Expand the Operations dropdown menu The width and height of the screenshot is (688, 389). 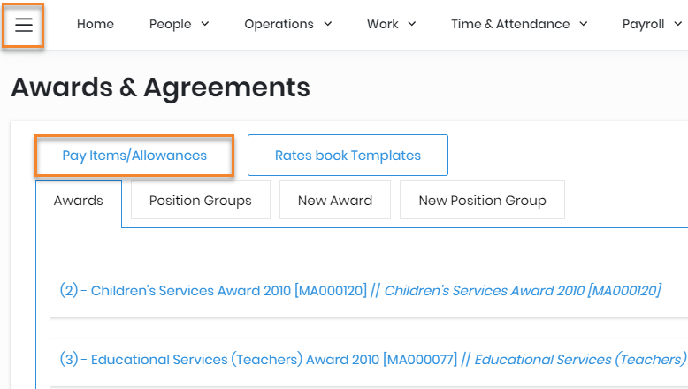pyautogui.click(x=279, y=24)
